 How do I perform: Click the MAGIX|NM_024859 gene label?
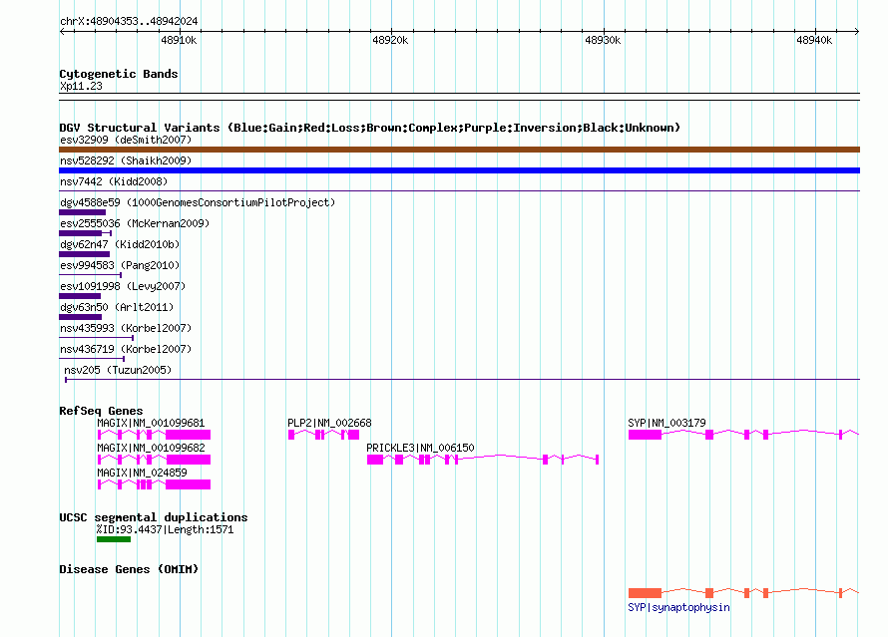(142, 473)
